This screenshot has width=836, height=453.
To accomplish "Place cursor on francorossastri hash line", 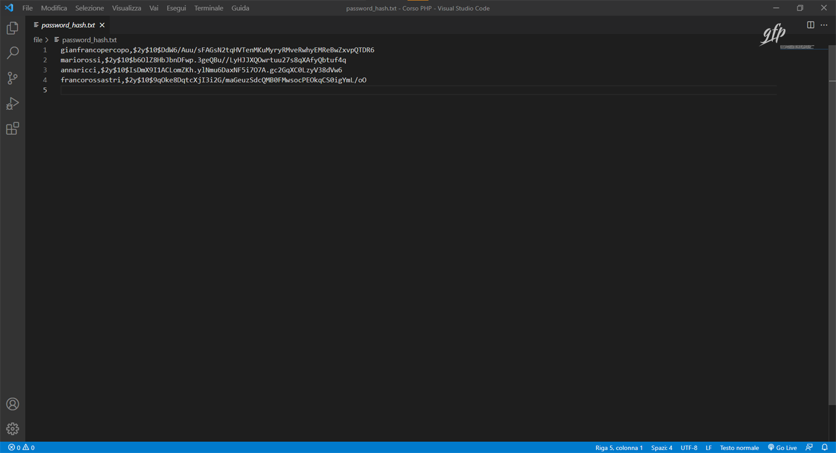I will tap(214, 80).
